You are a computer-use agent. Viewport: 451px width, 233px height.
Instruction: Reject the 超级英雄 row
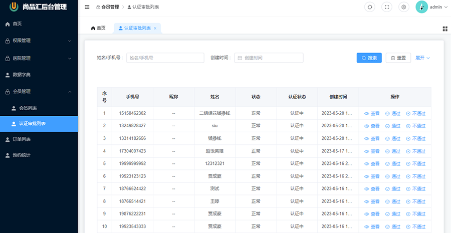click(415, 151)
